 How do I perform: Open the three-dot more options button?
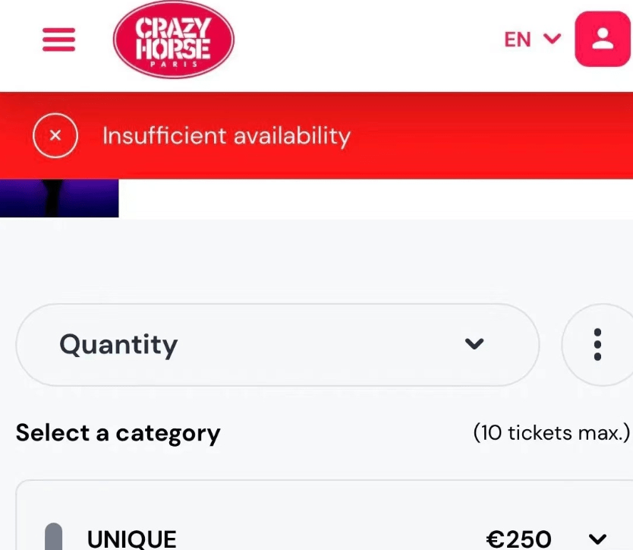[597, 344]
